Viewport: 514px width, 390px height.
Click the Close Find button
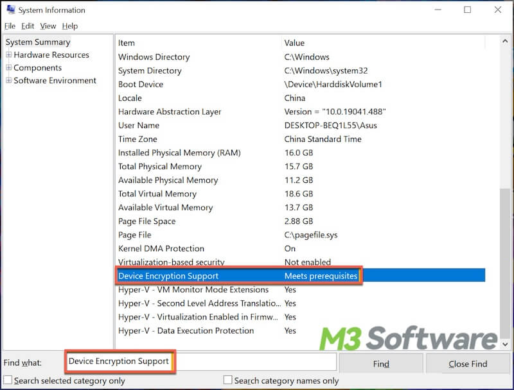pos(468,364)
